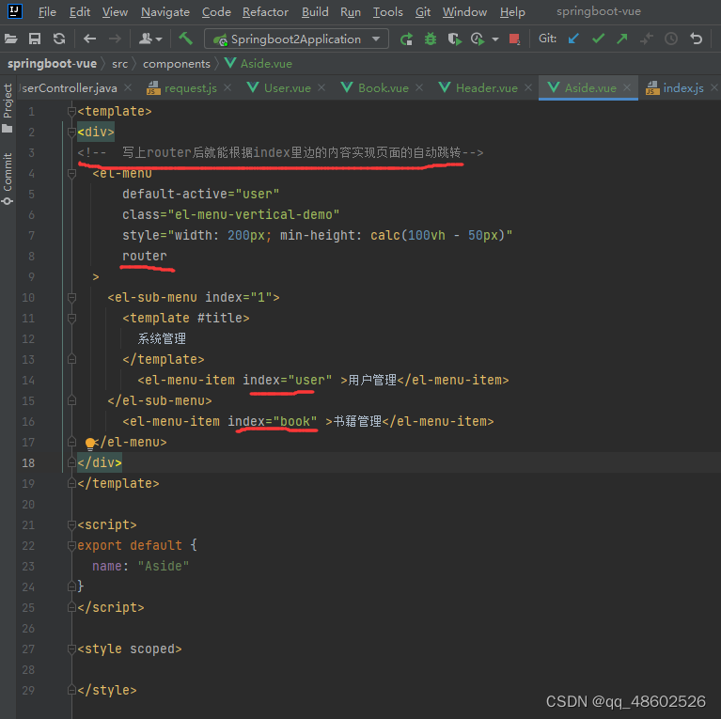Open the View menu
This screenshot has width=721, height=719.
pyautogui.click(x=115, y=12)
